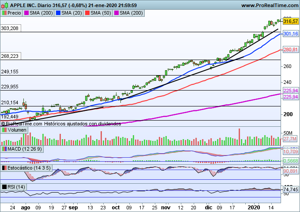Image resolution: width=300 pixels, height=212 pixels.
Task: Click the 210,154 level label
Action: pos(10,102)
